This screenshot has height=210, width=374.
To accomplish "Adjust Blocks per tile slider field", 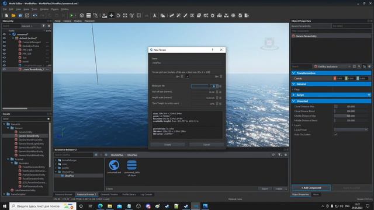I will point(204,86).
